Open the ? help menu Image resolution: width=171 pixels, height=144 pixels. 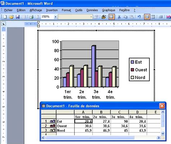click(135, 10)
